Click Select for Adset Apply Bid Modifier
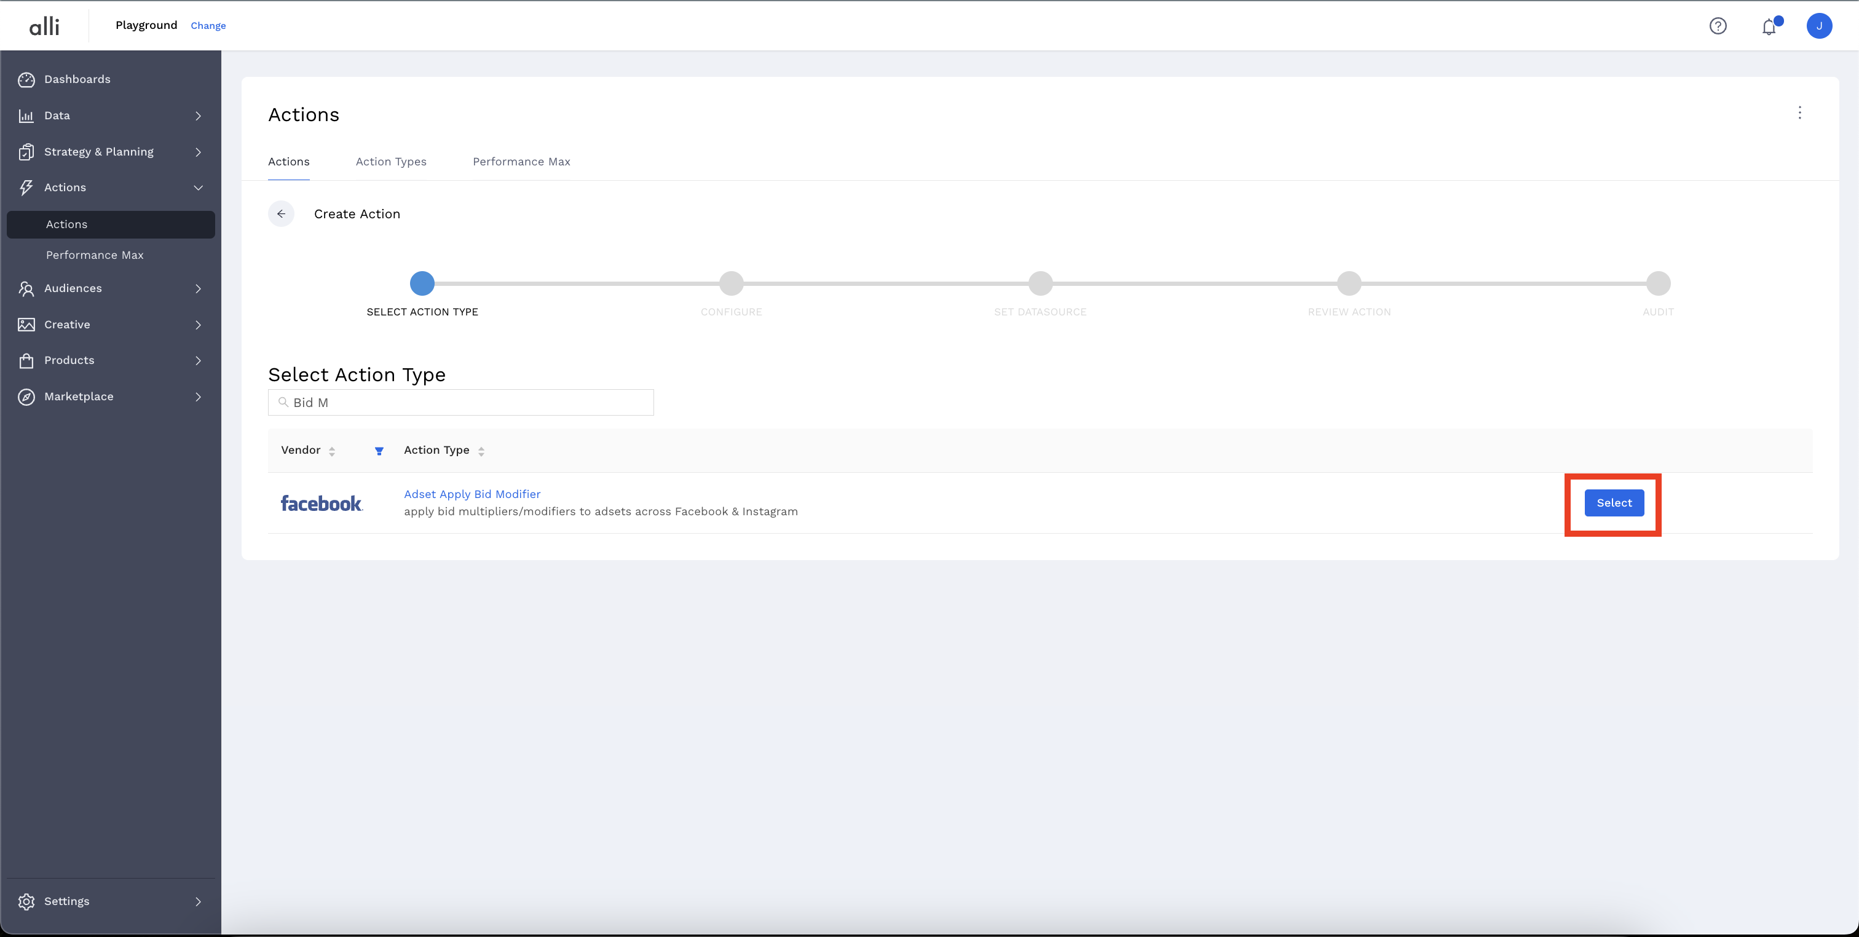This screenshot has height=937, width=1859. pyautogui.click(x=1614, y=503)
